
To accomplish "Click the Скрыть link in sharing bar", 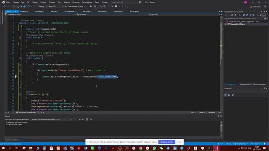I will click(x=179, y=142).
